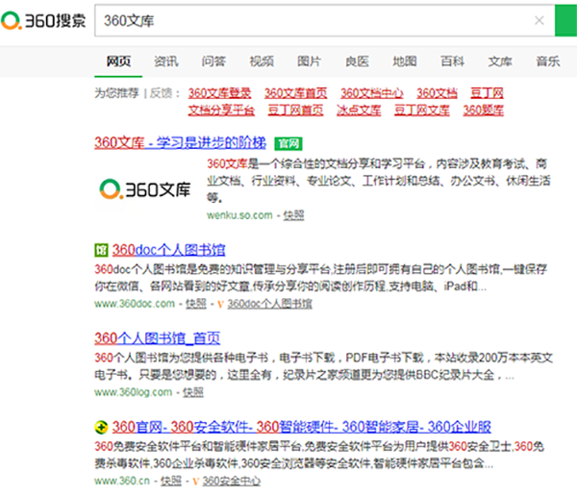Go to the 文库 tab

[x=500, y=61]
